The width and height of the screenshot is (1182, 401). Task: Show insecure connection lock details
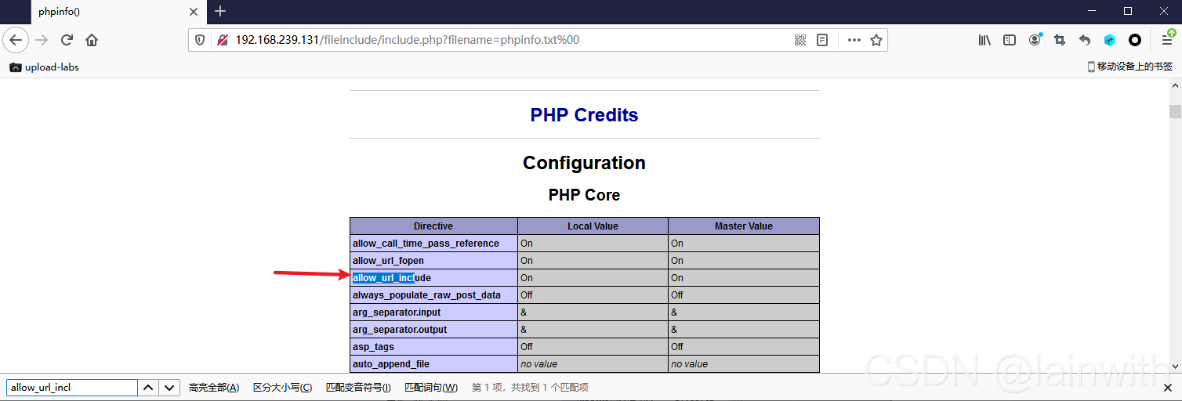point(222,40)
